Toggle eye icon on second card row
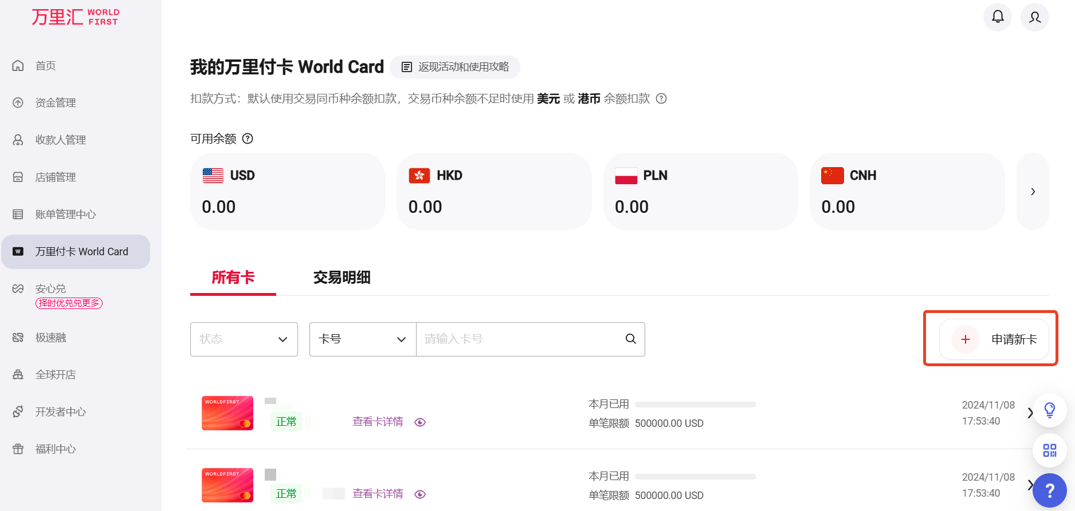Image resolution: width=1075 pixels, height=511 pixels. (x=420, y=494)
